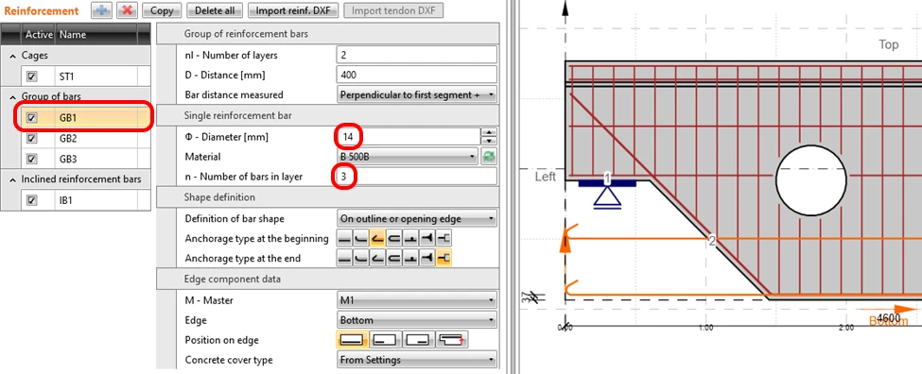Delete selected reinforcement using red X icon
This screenshot has height=374, width=922.
[x=127, y=10]
